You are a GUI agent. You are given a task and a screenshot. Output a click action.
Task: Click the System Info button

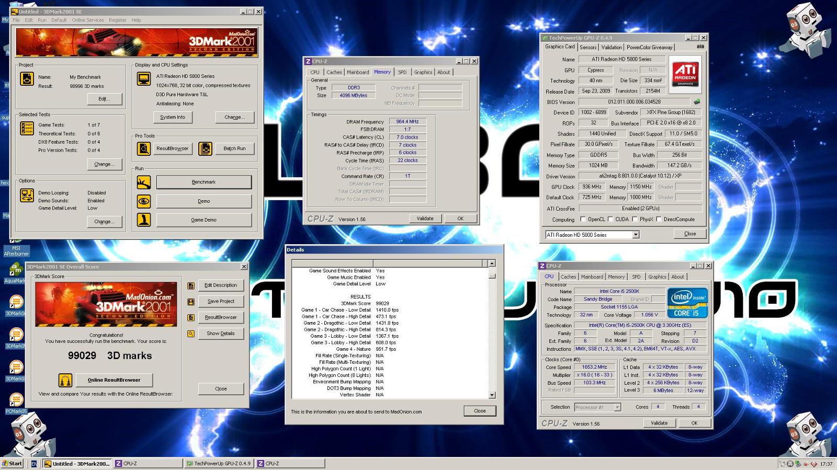173,117
